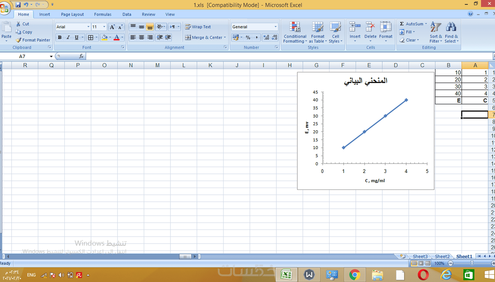Screen dimensions: 495x282
Task: Decrease font size with Shrink Font
Action: pyautogui.click(x=120, y=27)
